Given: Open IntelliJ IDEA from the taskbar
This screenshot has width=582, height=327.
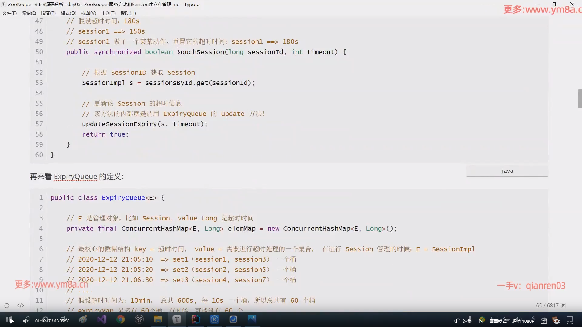Looking at the screenshot, I should tap(196, 319).
